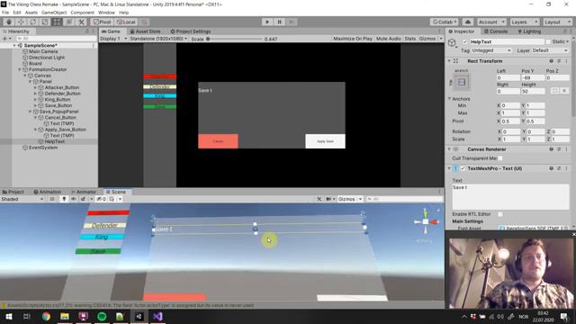Open the Account dropdown
This screenshot has height=324, width=576.
[491, 22]
